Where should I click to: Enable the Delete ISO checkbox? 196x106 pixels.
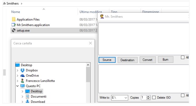tap(154, 97)
